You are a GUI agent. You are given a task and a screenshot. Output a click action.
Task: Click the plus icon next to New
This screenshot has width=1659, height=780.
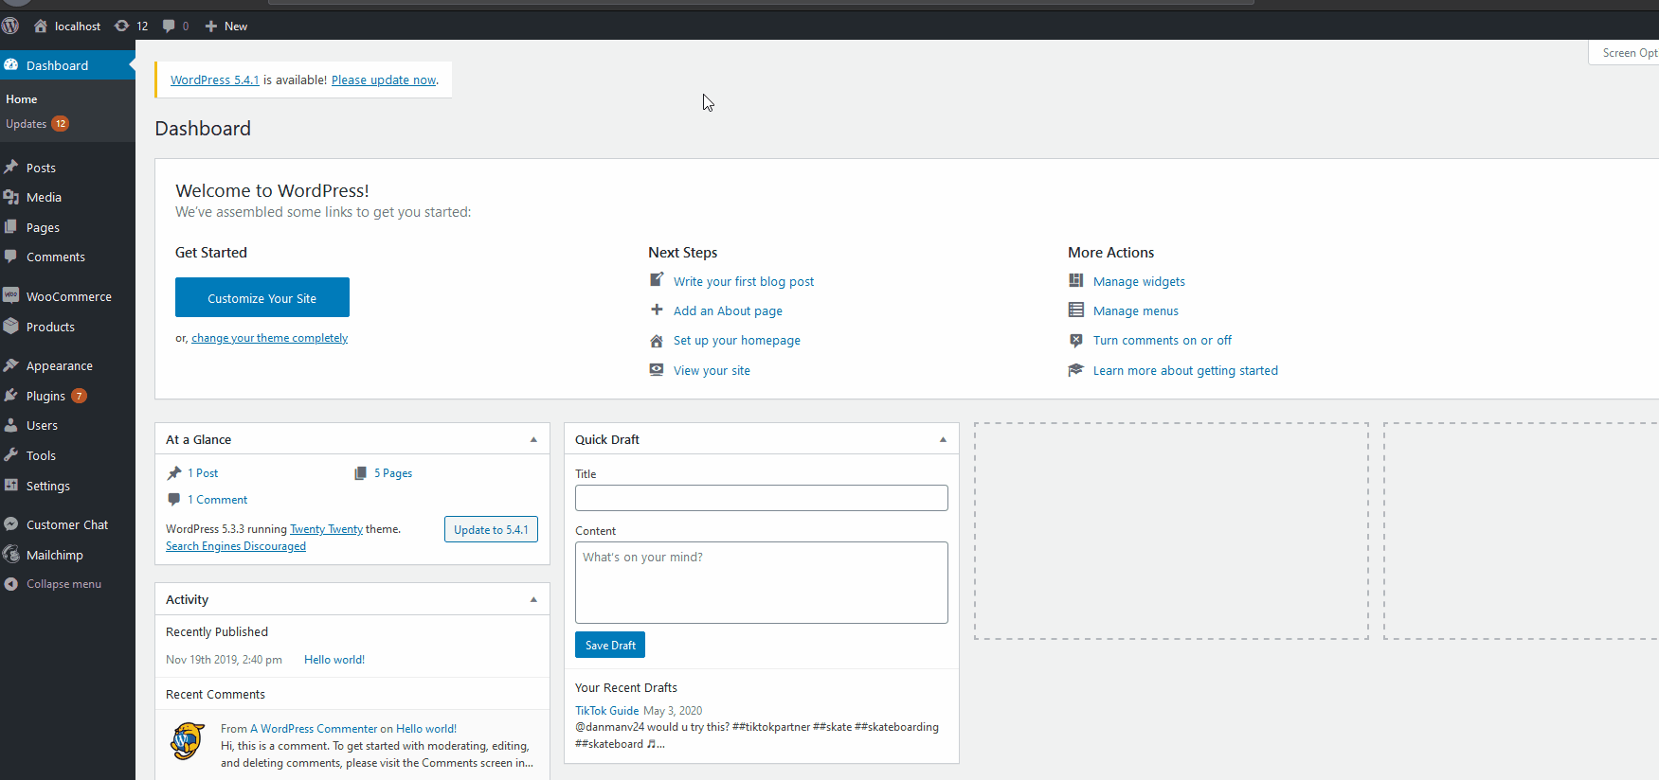pyautogui.click(x=211, y=26)
